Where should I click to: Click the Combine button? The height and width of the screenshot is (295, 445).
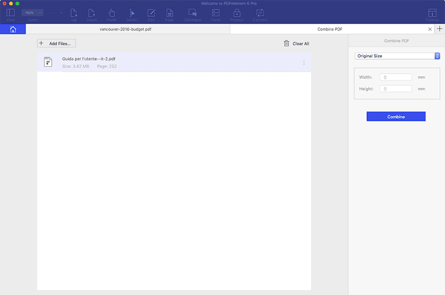[x=396, y=116]
